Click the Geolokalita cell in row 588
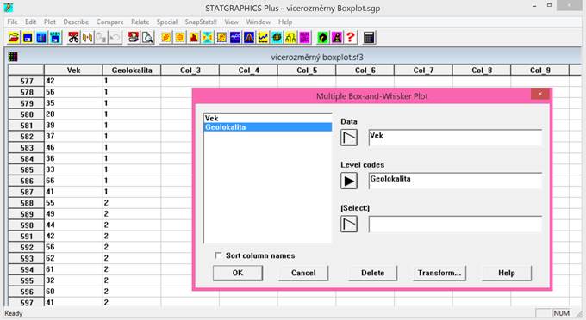Viewport: 586px width, 320px height. (132, 203)
